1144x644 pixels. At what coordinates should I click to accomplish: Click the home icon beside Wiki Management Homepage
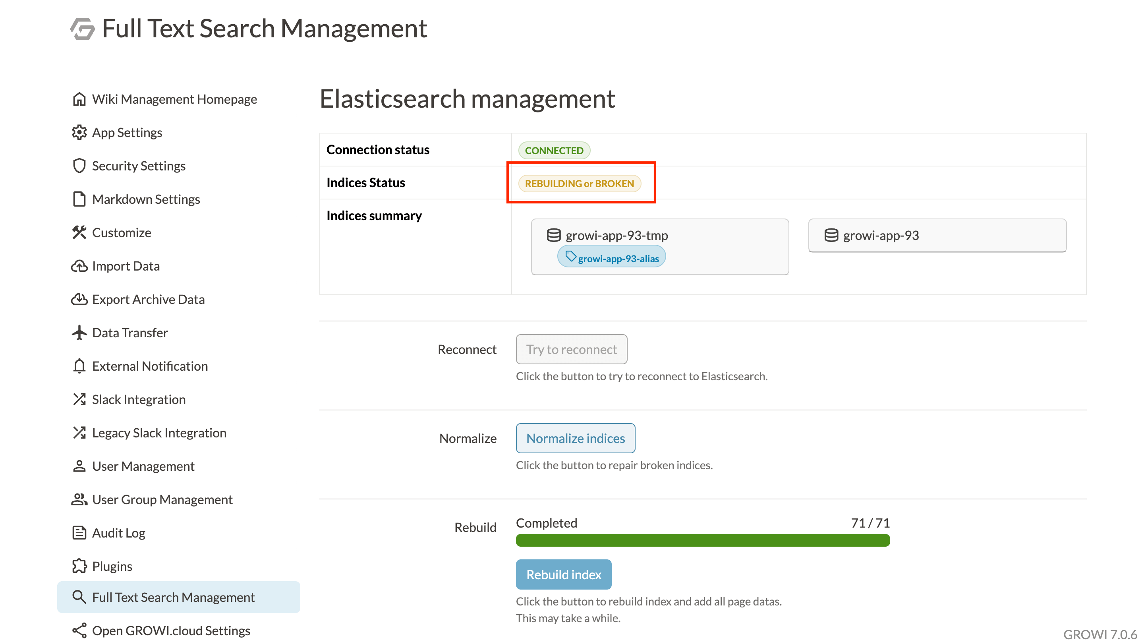79,99
